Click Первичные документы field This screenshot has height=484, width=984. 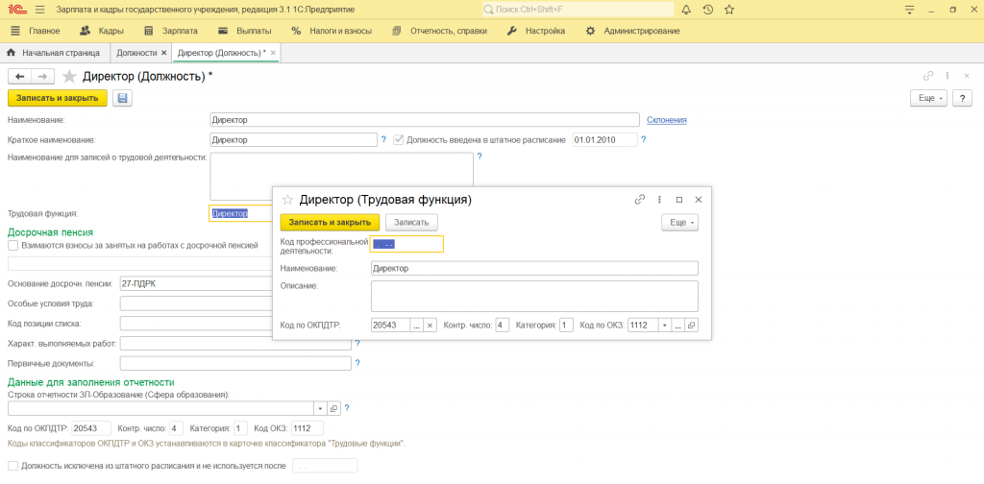(x=235, y=363)
